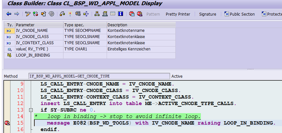This screenshot has height=133, width=282.
Task: Activate with the magic wand icon
Action: 70,14
